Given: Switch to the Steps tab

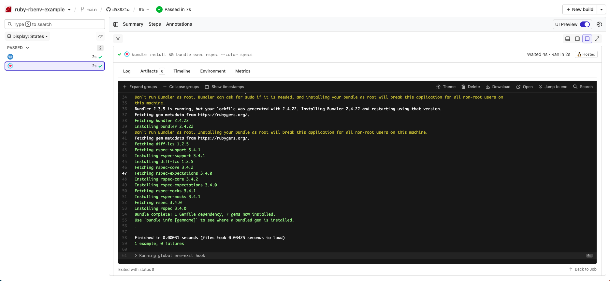Looking at the screenshot, I should click(155, 24).
